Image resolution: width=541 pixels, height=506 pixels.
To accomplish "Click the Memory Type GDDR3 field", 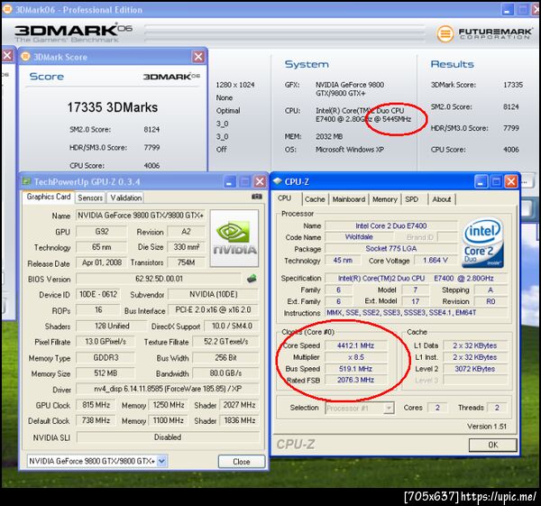I will [105, 357].
